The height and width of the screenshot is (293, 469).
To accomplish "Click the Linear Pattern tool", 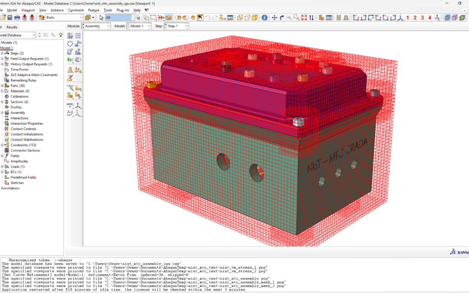I will (78, 36).
